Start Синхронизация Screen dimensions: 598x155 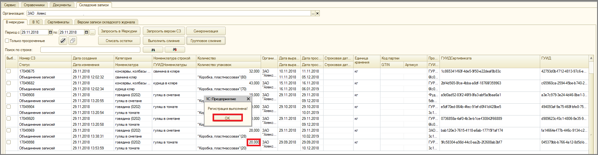pyautogui.click(x=206, y=31)
